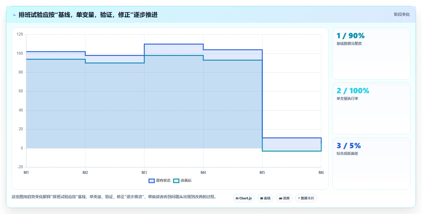The image size is (422, 214).
Task: Click the M4 axis label
Action: (x=203, y=172)
